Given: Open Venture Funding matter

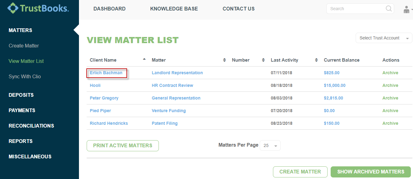Looking at the screenshot, I should 169,111.
